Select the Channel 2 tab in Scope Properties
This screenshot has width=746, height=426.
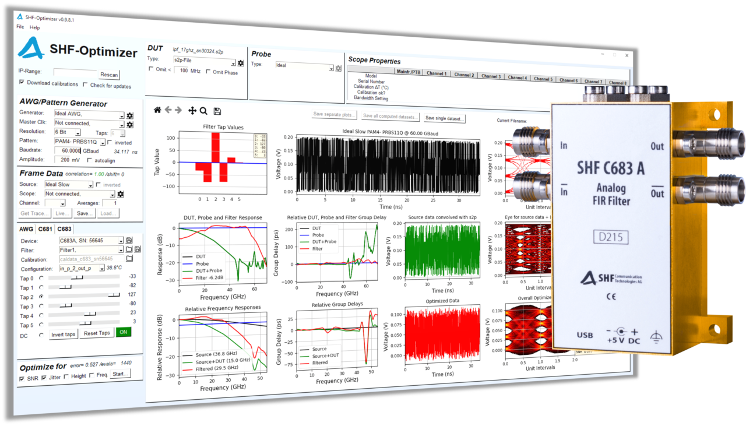[x=463, y=75]
